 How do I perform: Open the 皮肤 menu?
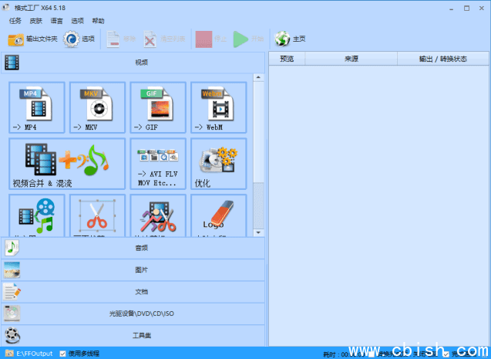[35, 21]
